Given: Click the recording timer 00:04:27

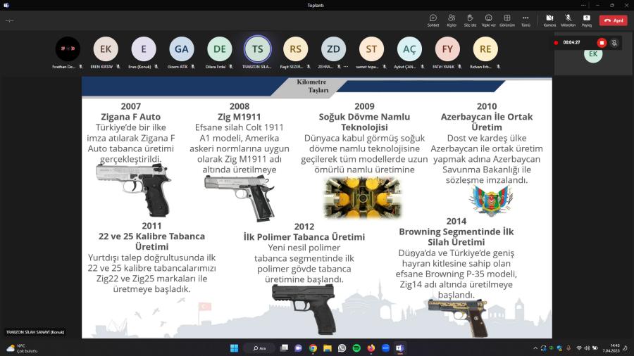Looking at the screenshot, I should [571, 42].
